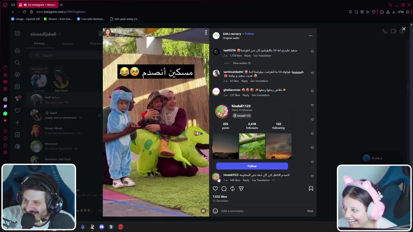This screenshot has width=413, height=232.
Task: Click the Create plus icon in sidebar
Action: point(17,122)
